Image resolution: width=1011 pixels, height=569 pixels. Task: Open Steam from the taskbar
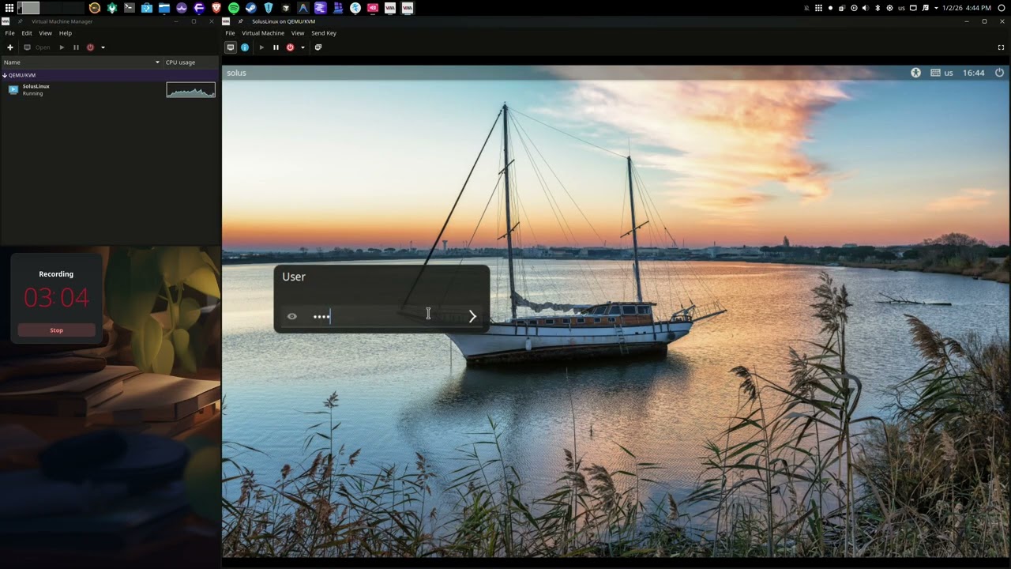pos(251,8)
